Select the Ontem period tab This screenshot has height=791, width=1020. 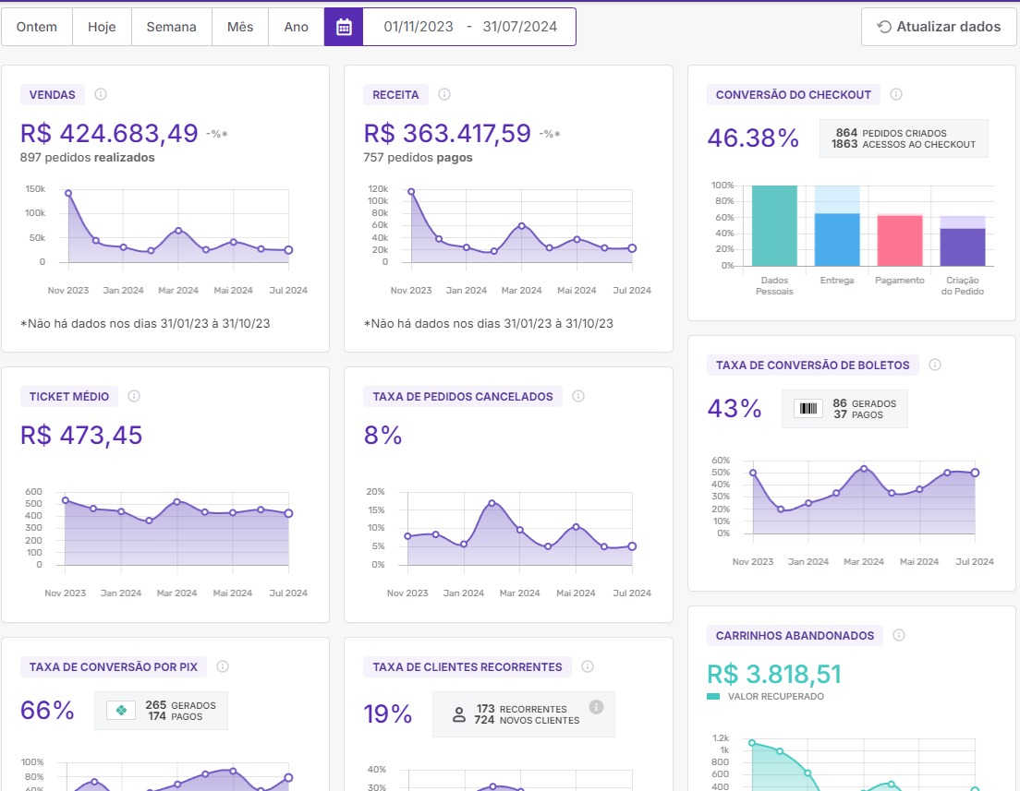(x=36, y=27)
